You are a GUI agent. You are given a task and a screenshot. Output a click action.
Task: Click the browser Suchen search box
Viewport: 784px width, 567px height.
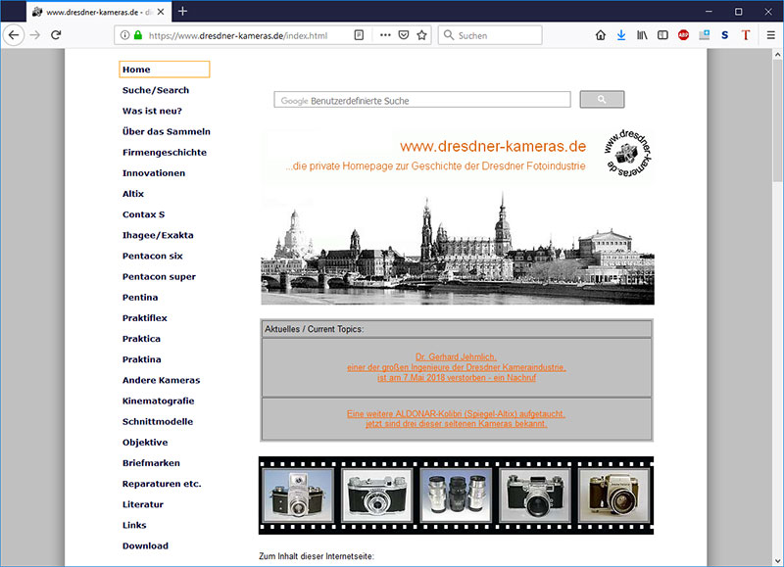[x=490, y=35]
